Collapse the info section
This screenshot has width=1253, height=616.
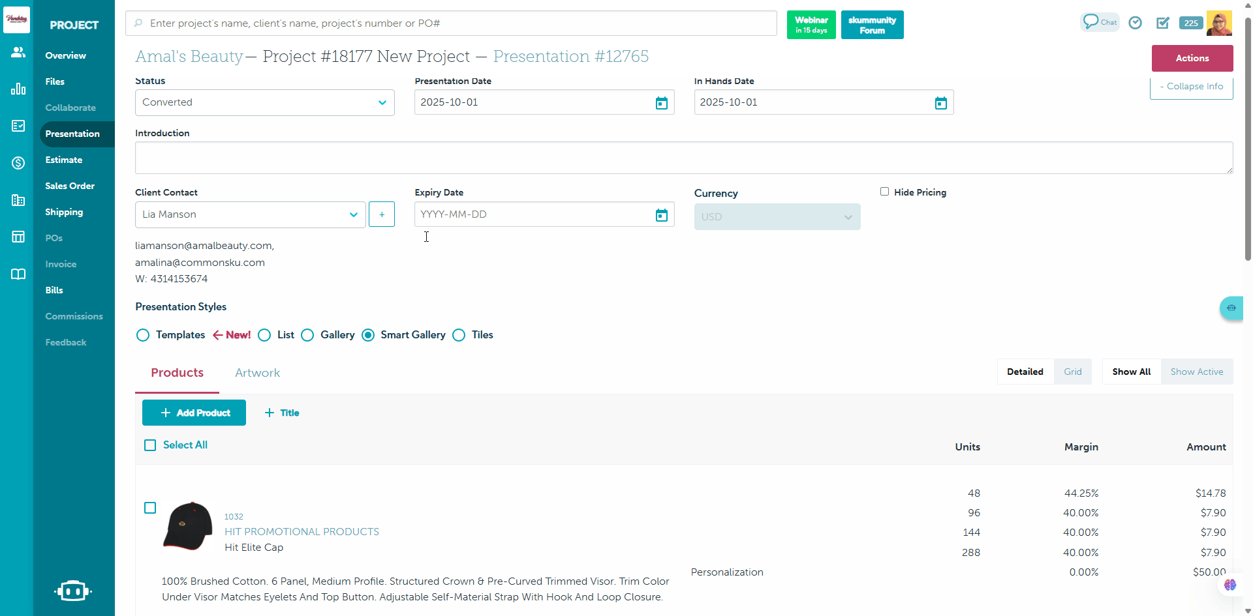pyautogui.click(x=1191, y=87)
